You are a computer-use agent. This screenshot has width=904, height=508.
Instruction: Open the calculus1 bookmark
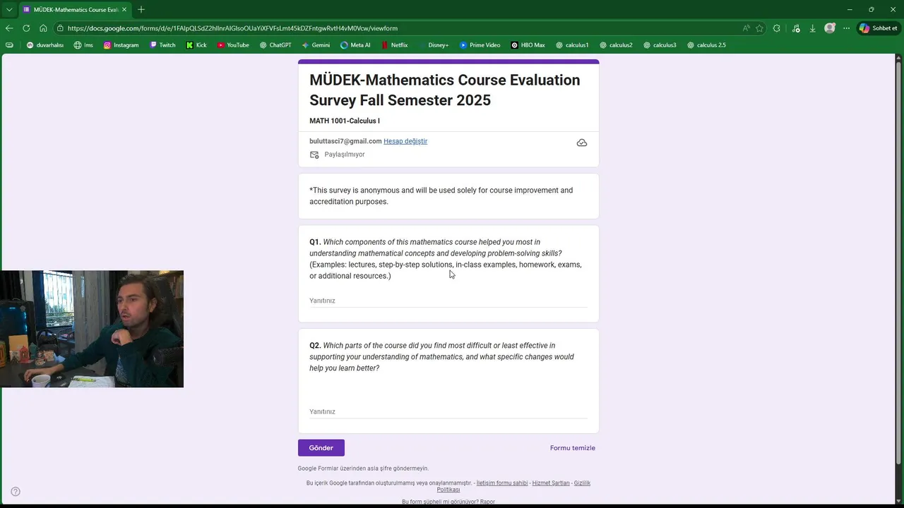click(572, 45)
